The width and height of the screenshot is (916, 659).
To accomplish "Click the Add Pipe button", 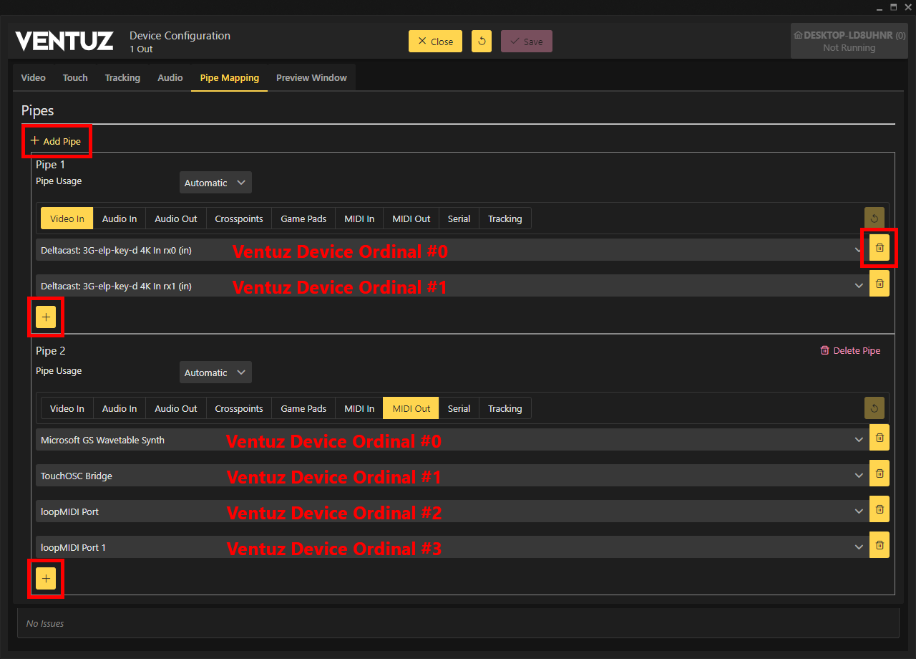I will tap(56, 141).
